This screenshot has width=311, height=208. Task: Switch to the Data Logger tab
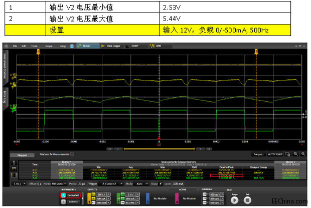point(111,46)
